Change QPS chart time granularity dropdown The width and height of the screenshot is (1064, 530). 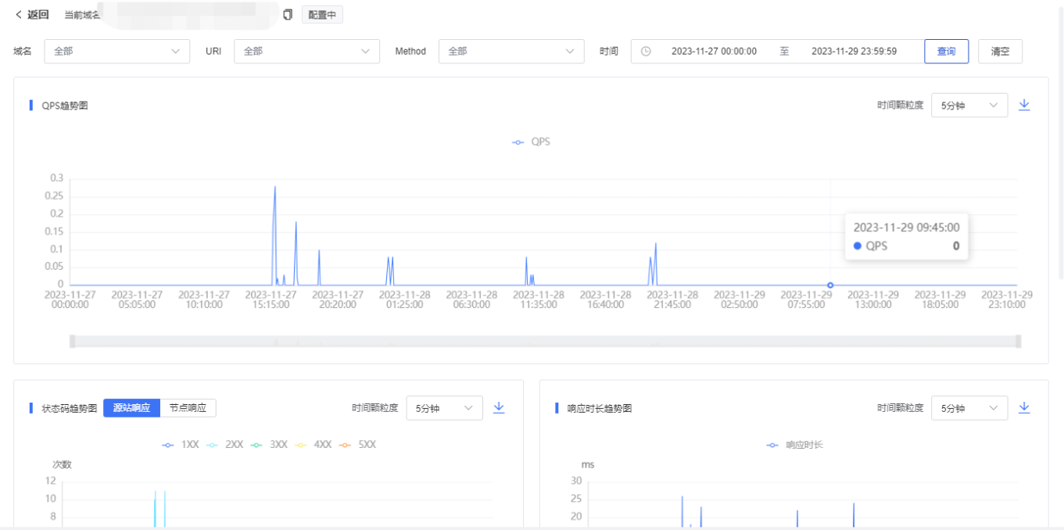click(x=969, y=106)
